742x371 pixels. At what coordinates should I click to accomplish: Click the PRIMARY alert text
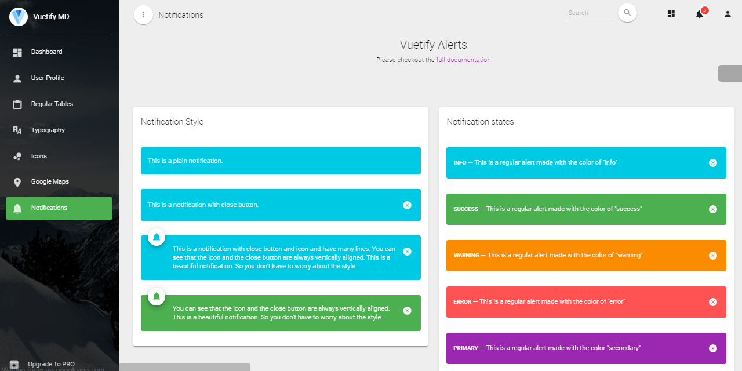tap(547, 348)
